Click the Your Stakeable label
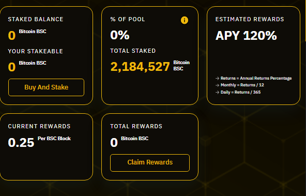306x196 pixels. click(36, 51)
